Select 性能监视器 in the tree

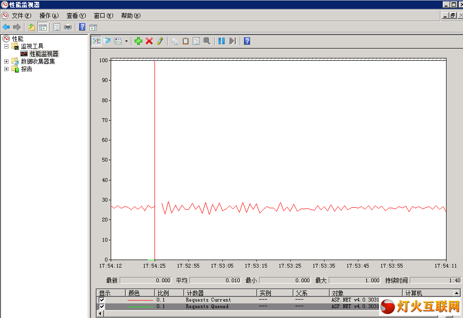(x=44, y=54)
